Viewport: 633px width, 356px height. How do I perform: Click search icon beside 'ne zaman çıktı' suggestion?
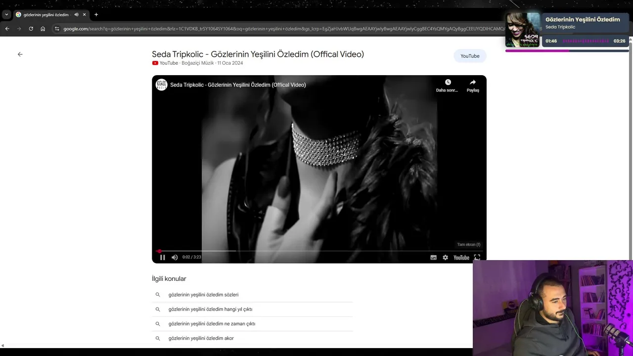pos(158,324)
